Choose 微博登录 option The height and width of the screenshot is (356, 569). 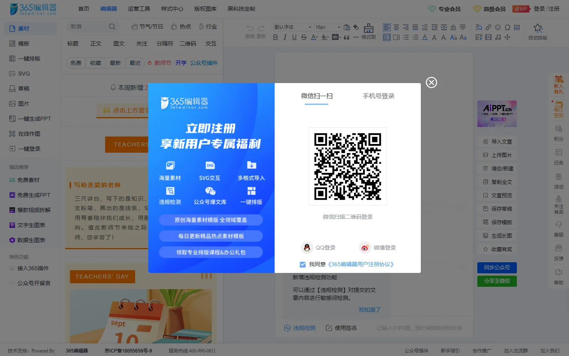tap(377, 248)
